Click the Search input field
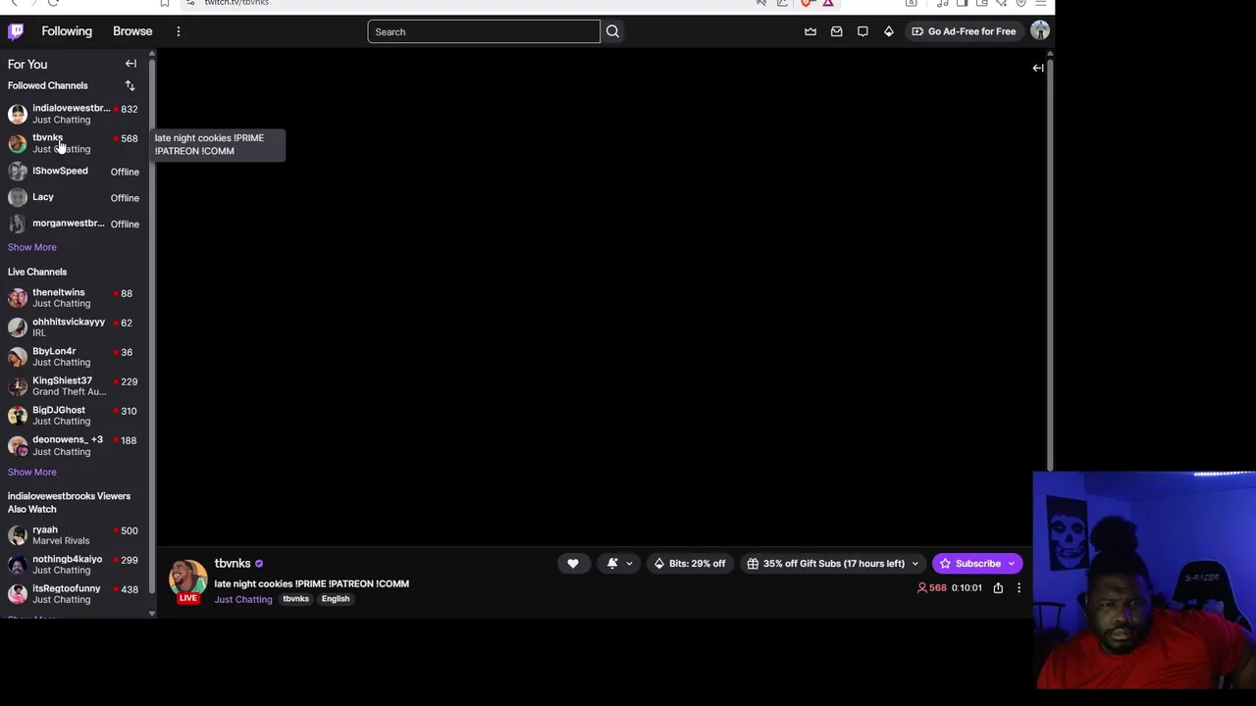 coord(484,31)
